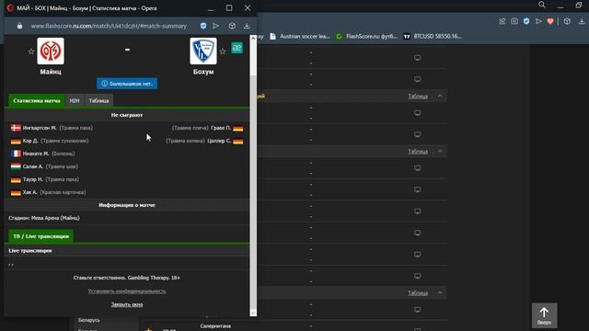Open the downloads icon in the popup address bar
This screenshot has height=331, width=589.
247,26
